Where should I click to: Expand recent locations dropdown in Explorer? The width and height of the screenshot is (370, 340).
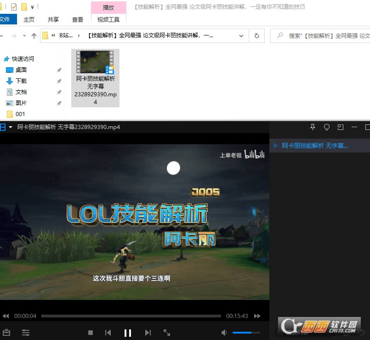[24, 36]
